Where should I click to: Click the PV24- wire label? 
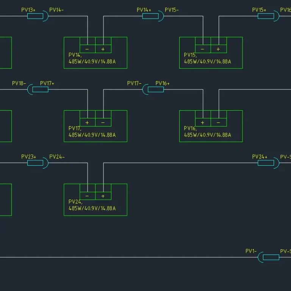57,157
